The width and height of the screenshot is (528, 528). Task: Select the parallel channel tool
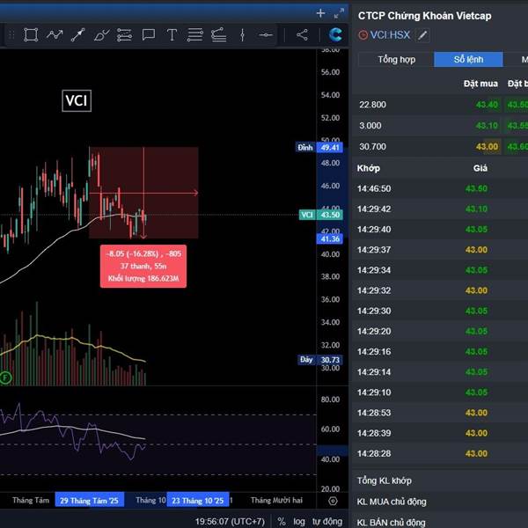[x=124, y=35]
